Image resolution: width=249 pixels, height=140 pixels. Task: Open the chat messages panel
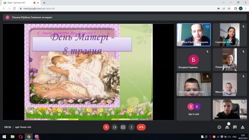(235, 127)
